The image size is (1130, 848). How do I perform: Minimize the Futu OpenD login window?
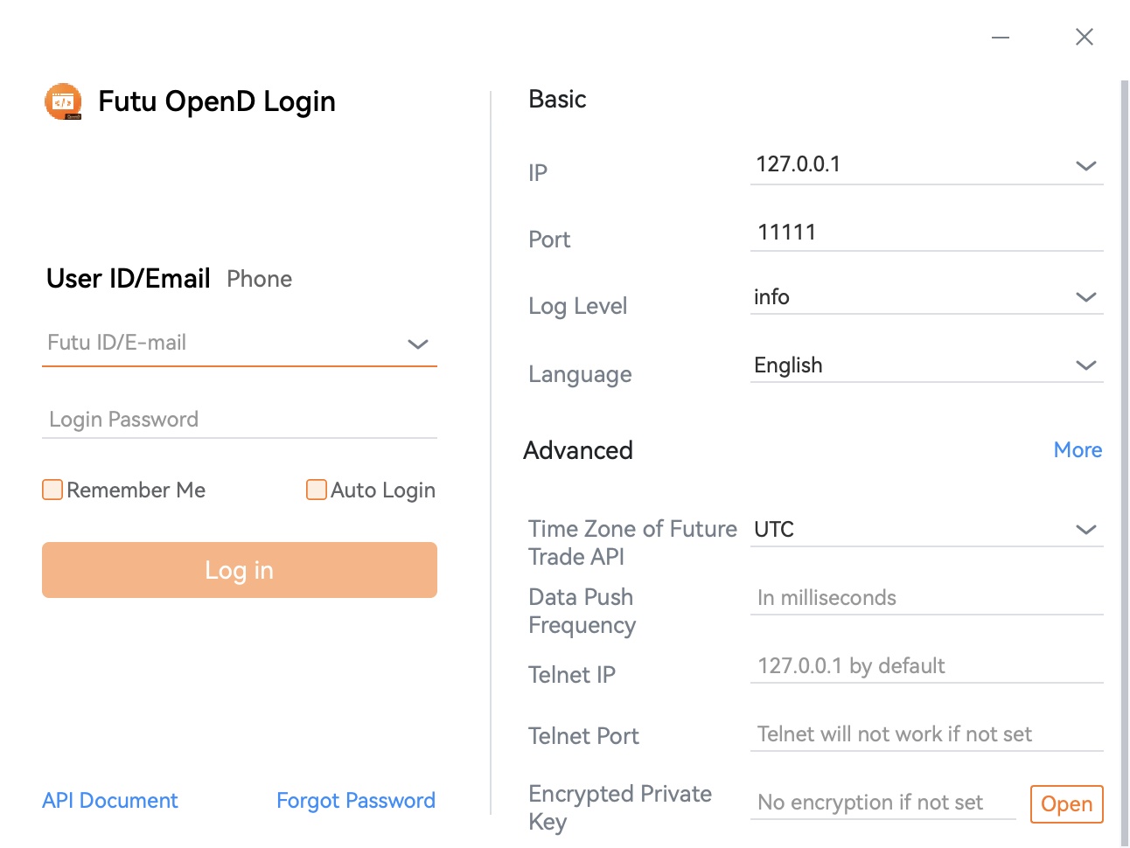[x=1001, y=38]
